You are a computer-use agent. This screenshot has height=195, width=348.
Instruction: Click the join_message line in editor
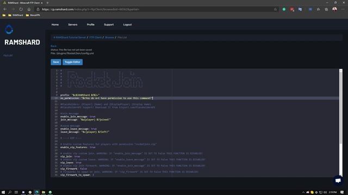tap(85, 120)
